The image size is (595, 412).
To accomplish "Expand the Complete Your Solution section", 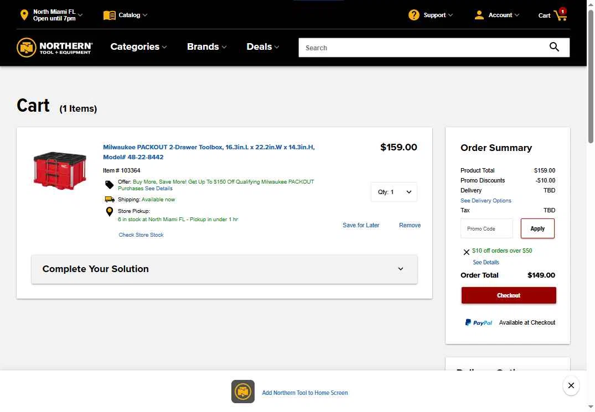I will (x=224, y=269).
